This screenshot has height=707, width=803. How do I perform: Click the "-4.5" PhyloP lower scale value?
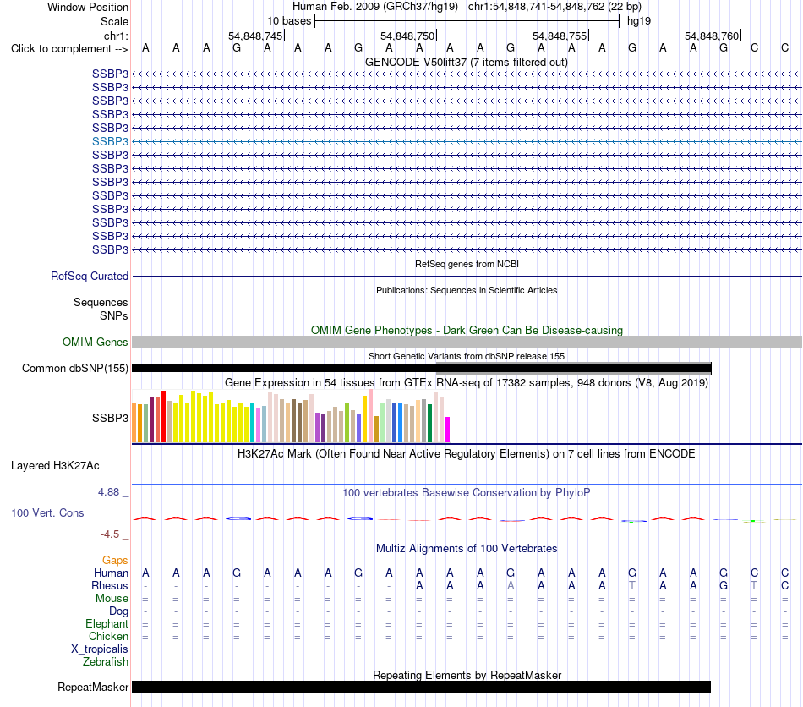click(x=110, y=534)
